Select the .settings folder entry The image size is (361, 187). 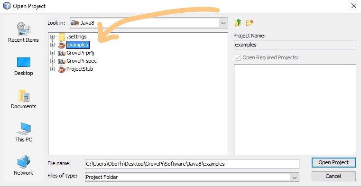click(x=76, y=37)
